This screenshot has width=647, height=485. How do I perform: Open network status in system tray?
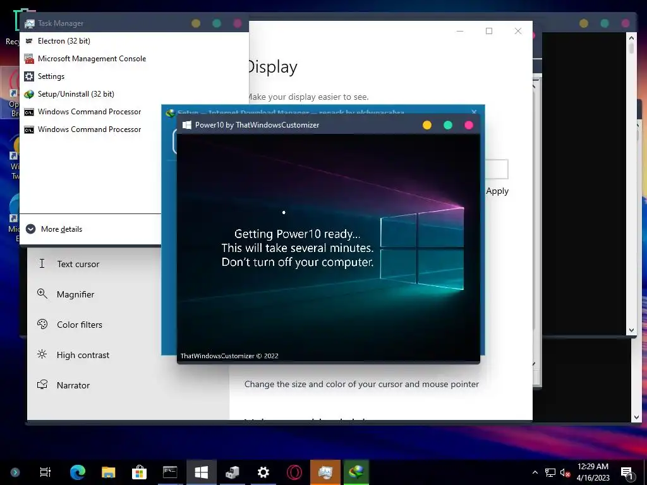(550, 472)
